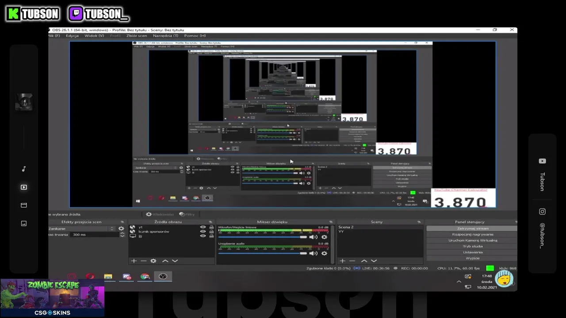Click audio mixer vertical scrollbar

pyautogui.click(x=333, y=245)
